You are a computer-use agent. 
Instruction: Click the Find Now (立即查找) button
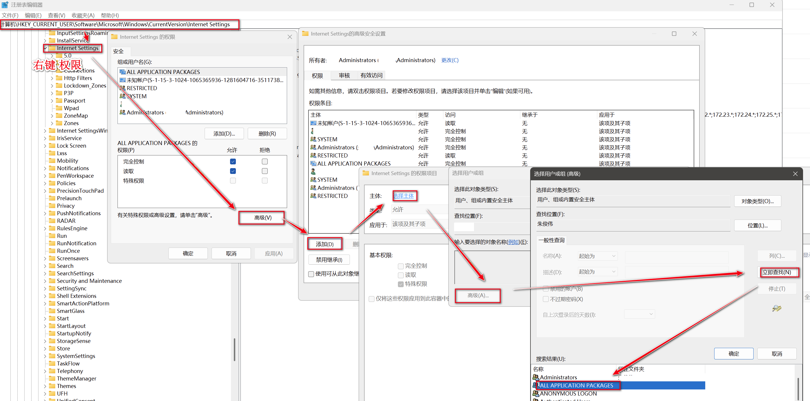pyautogui.click(x=776, y=272)
